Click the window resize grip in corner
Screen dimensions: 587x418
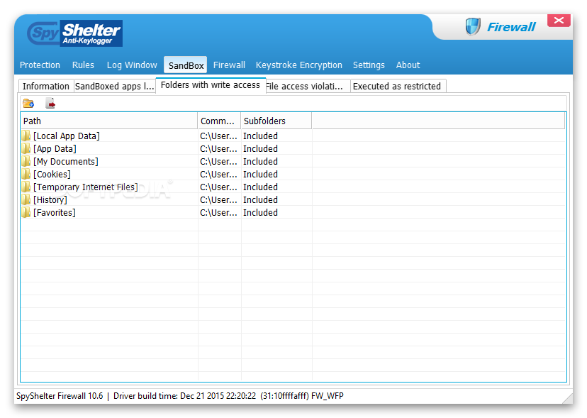[x=566, y=398]
